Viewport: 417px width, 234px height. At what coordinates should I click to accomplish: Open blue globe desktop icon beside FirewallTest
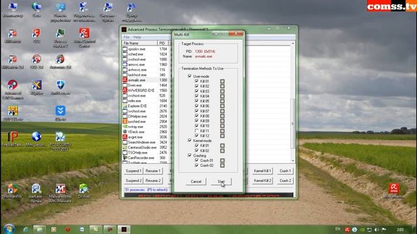36,139
